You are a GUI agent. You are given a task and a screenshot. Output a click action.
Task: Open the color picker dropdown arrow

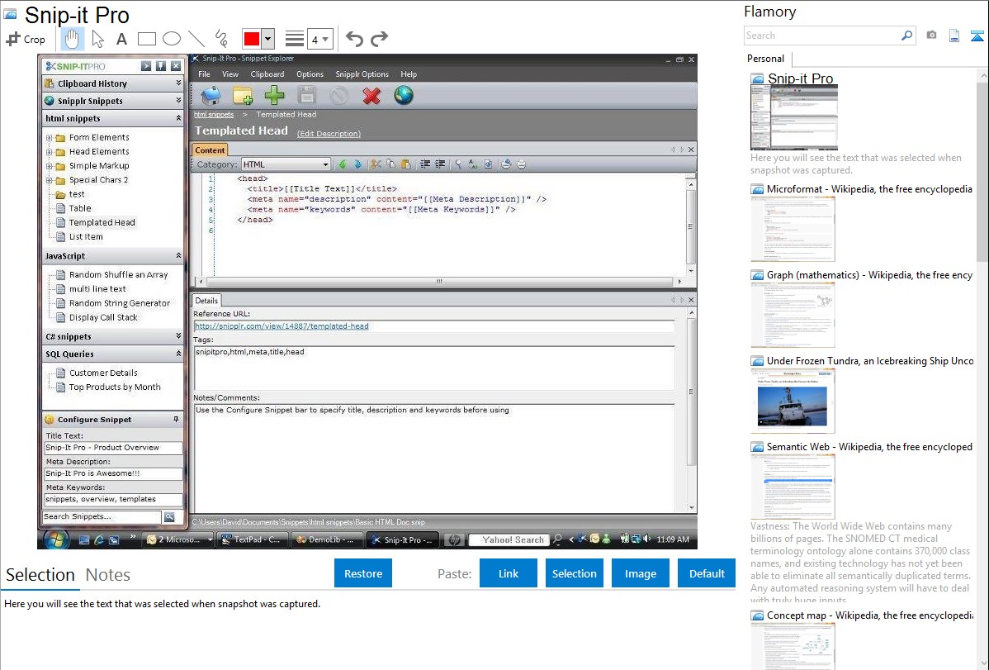pyautogui.click(x=268, y=39)
